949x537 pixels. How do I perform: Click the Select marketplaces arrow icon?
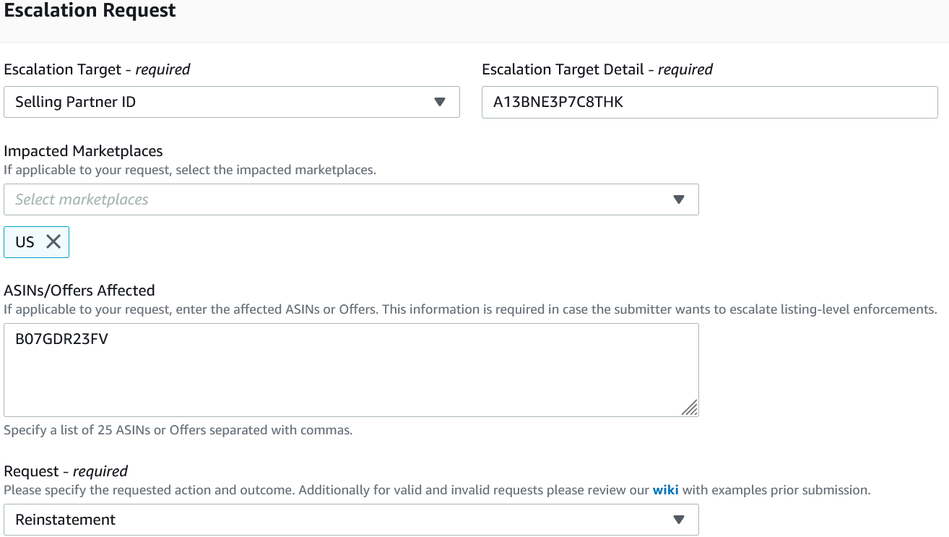pyautogui.click(x=678, y=199)
